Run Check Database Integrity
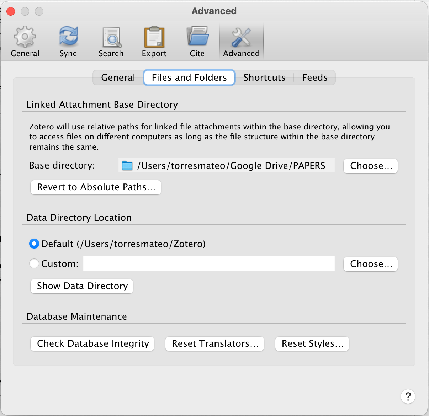Screen dimensions: 429x416 tap(92, 344)
